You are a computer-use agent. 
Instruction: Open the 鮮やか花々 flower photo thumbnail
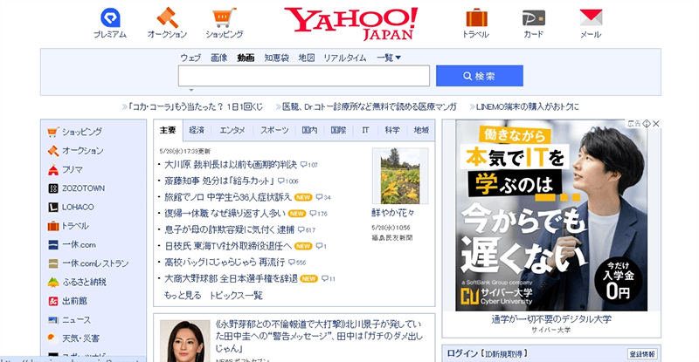coord(400,176)
